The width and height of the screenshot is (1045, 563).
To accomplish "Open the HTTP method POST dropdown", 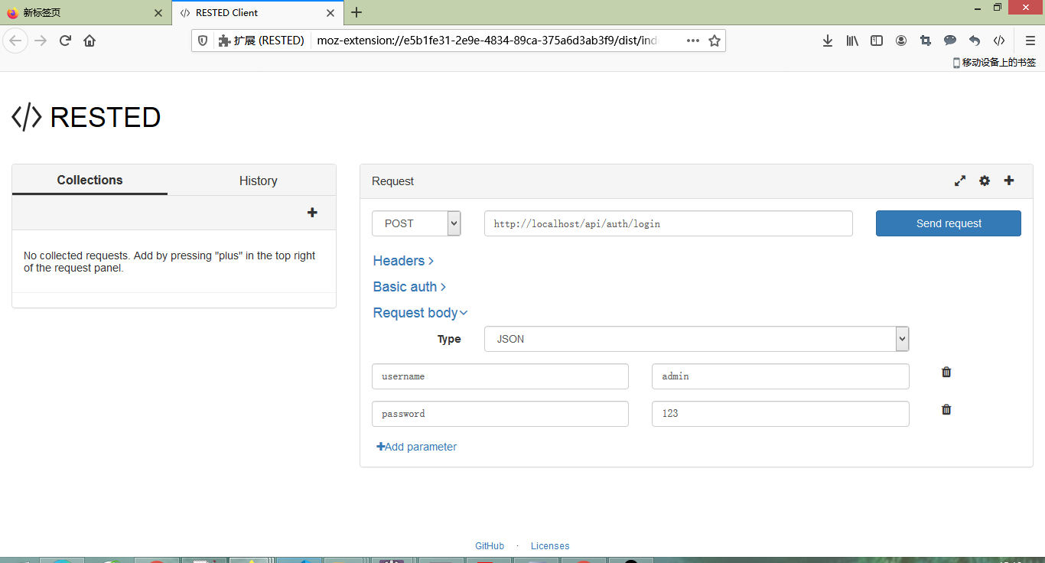I will click(416, 223).
